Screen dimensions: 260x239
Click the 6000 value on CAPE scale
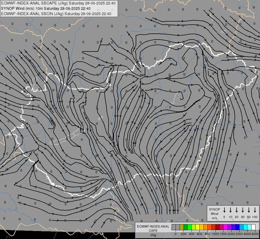[x=255, y=234]
